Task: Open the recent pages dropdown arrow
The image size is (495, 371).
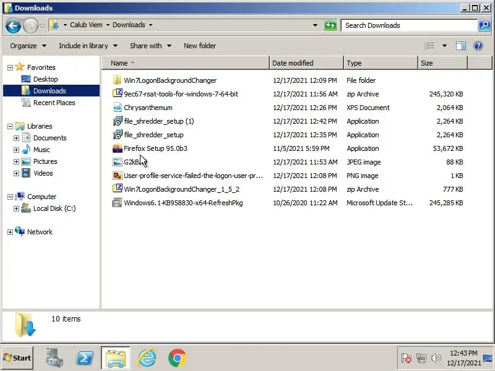Action: click(x=42, y=25)
